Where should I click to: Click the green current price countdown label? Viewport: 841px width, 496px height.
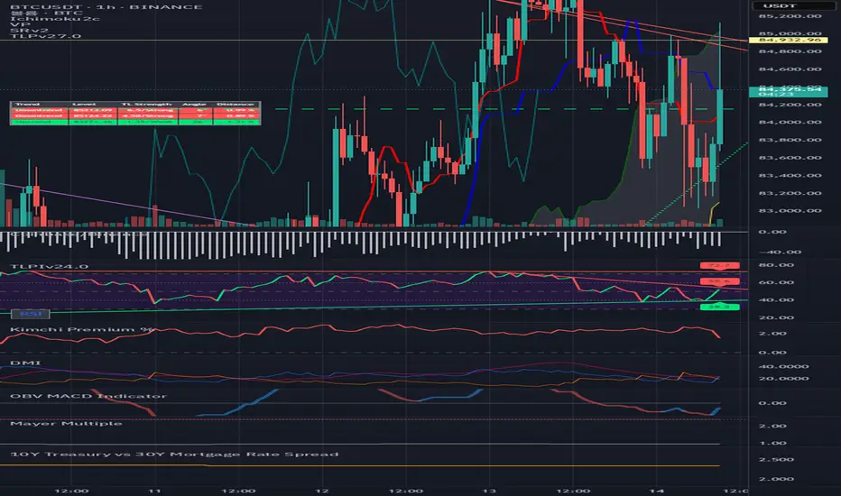788,92
